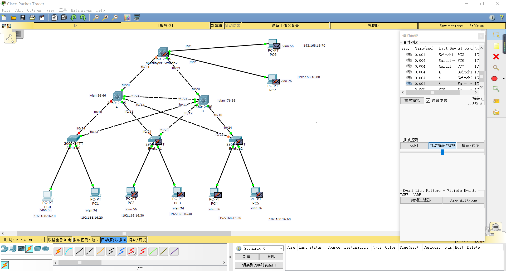The width and height of the screenshot is (506, 271).
Task: Select automatic connection type lightning cable
Action: (58, 252)
